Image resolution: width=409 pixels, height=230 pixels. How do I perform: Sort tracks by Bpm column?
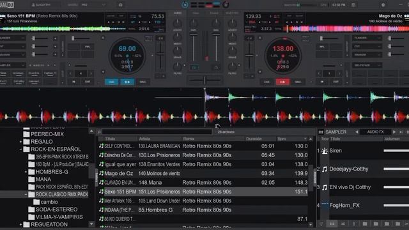click(292, 139)
